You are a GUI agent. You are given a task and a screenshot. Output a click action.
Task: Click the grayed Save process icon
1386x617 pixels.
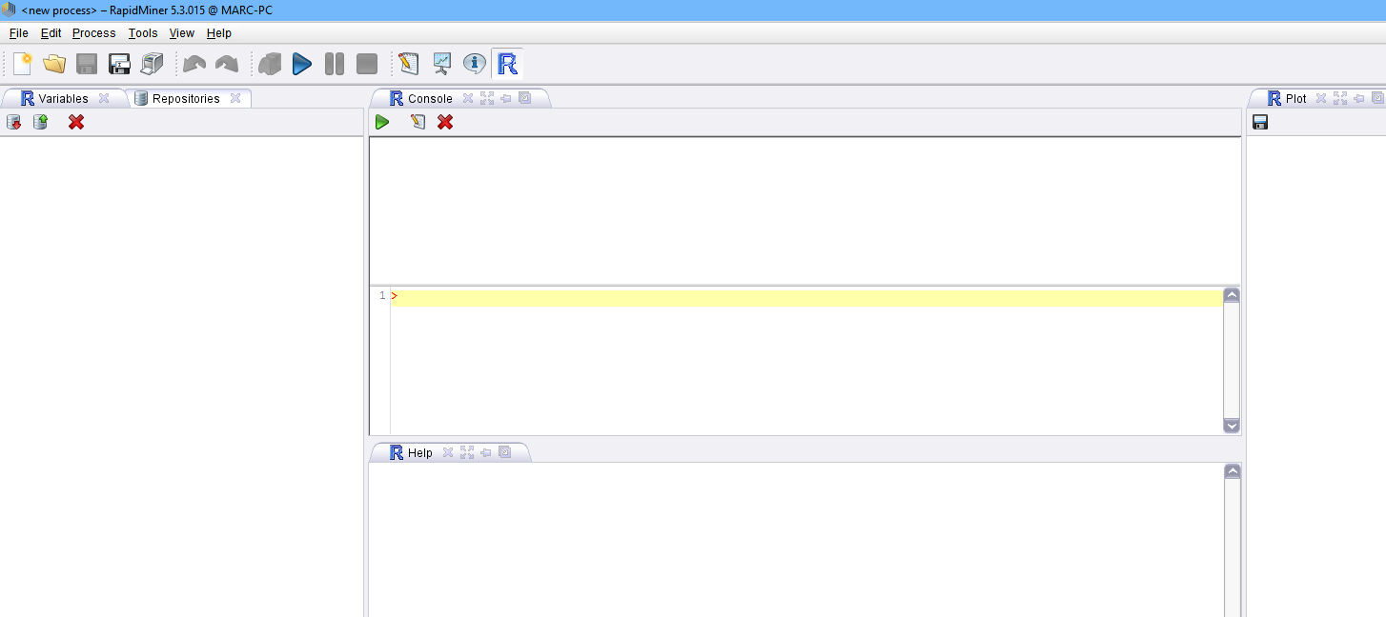[87, 64]
